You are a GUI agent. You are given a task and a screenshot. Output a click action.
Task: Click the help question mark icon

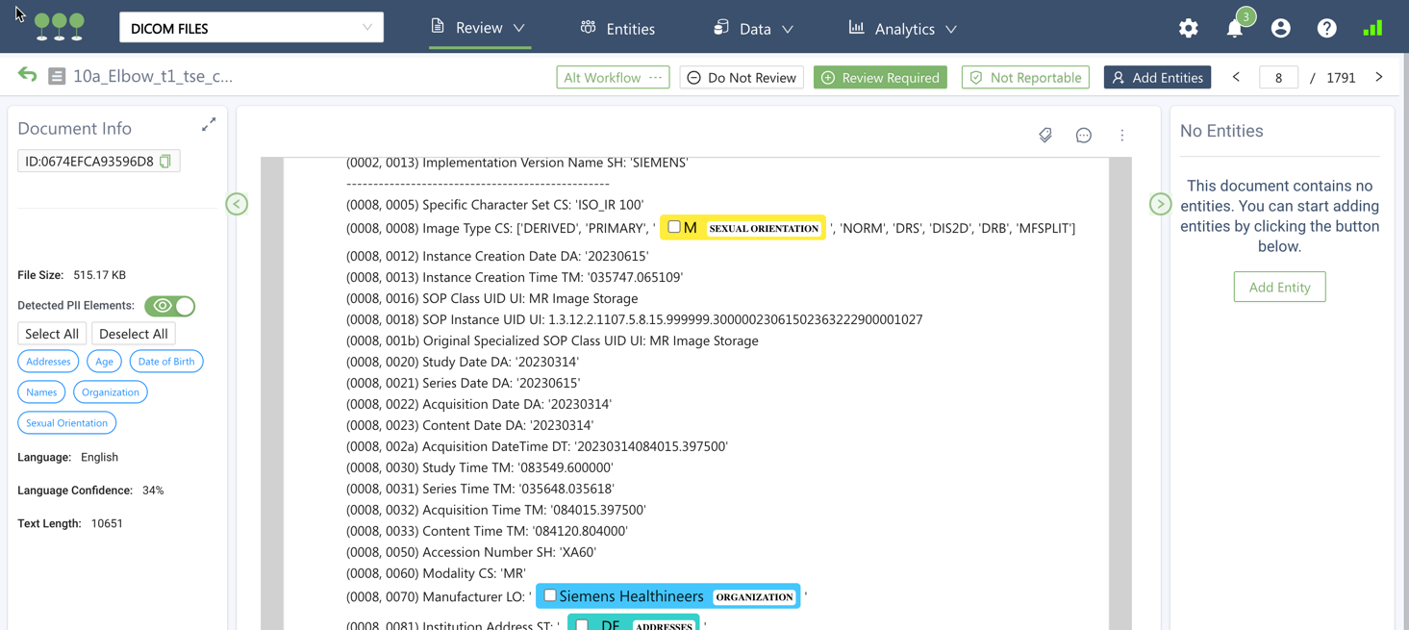click(1326, 29)
